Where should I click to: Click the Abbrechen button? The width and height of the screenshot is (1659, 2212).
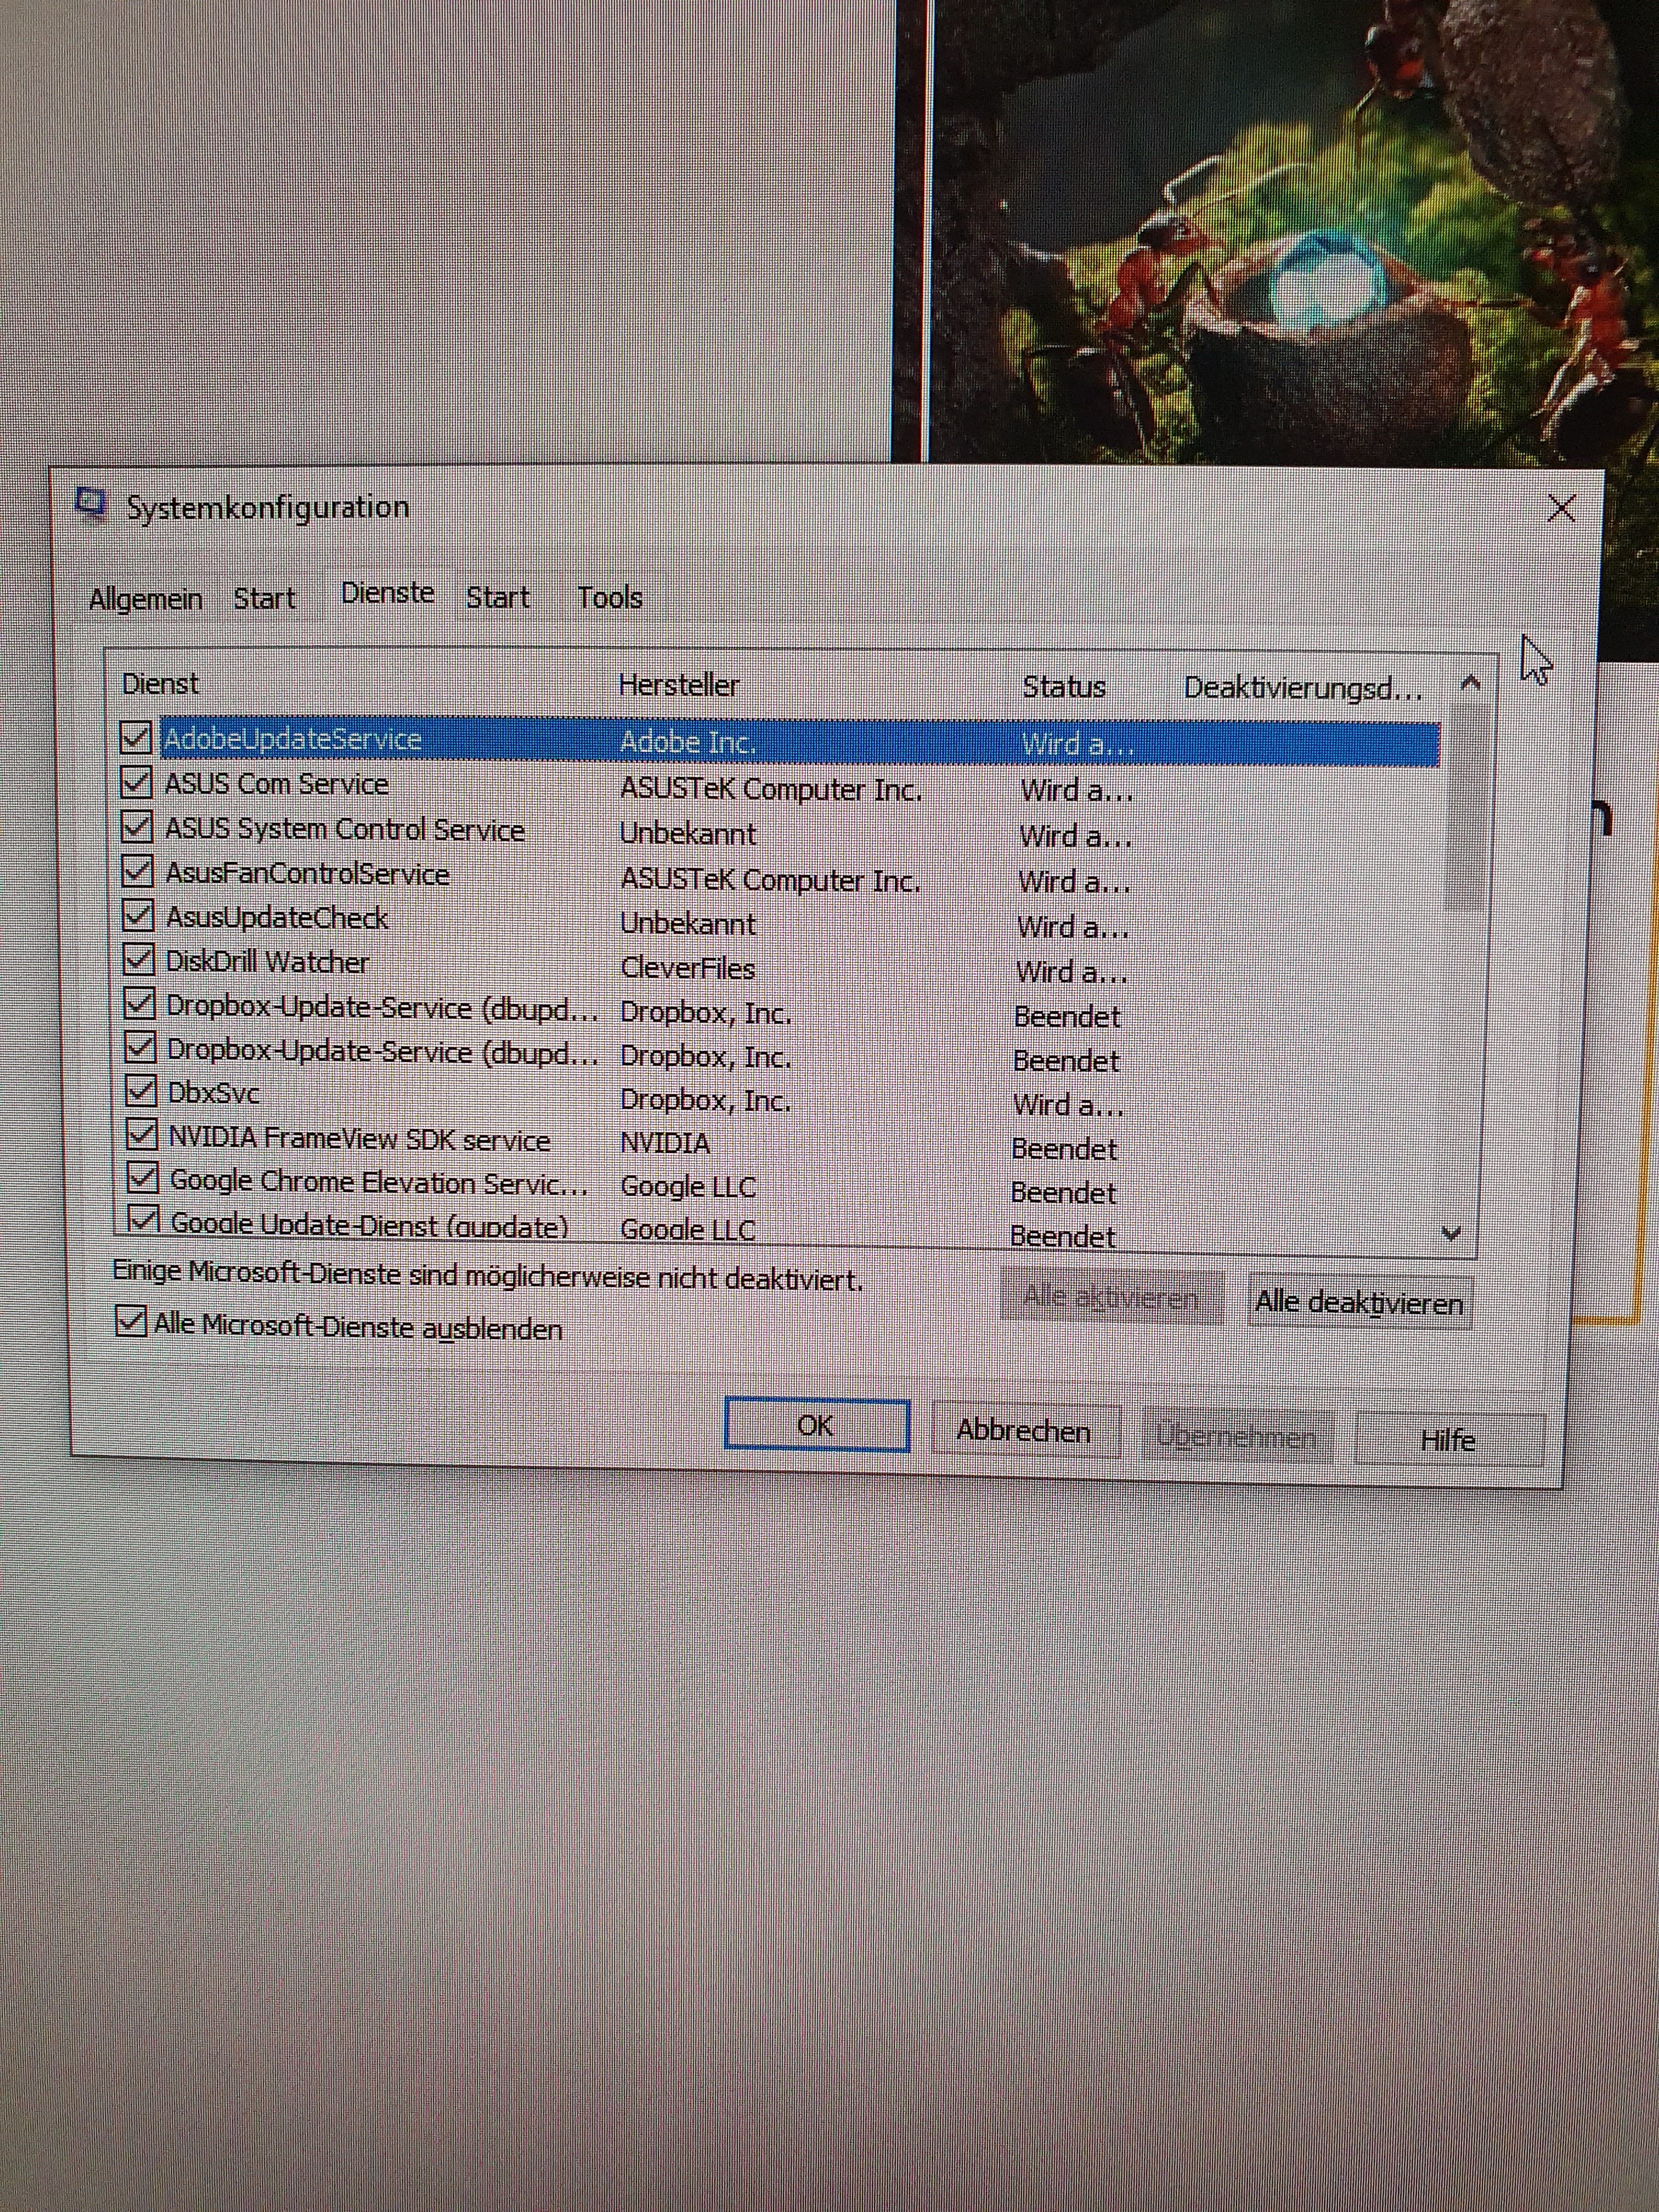tap(1024, 1431)
